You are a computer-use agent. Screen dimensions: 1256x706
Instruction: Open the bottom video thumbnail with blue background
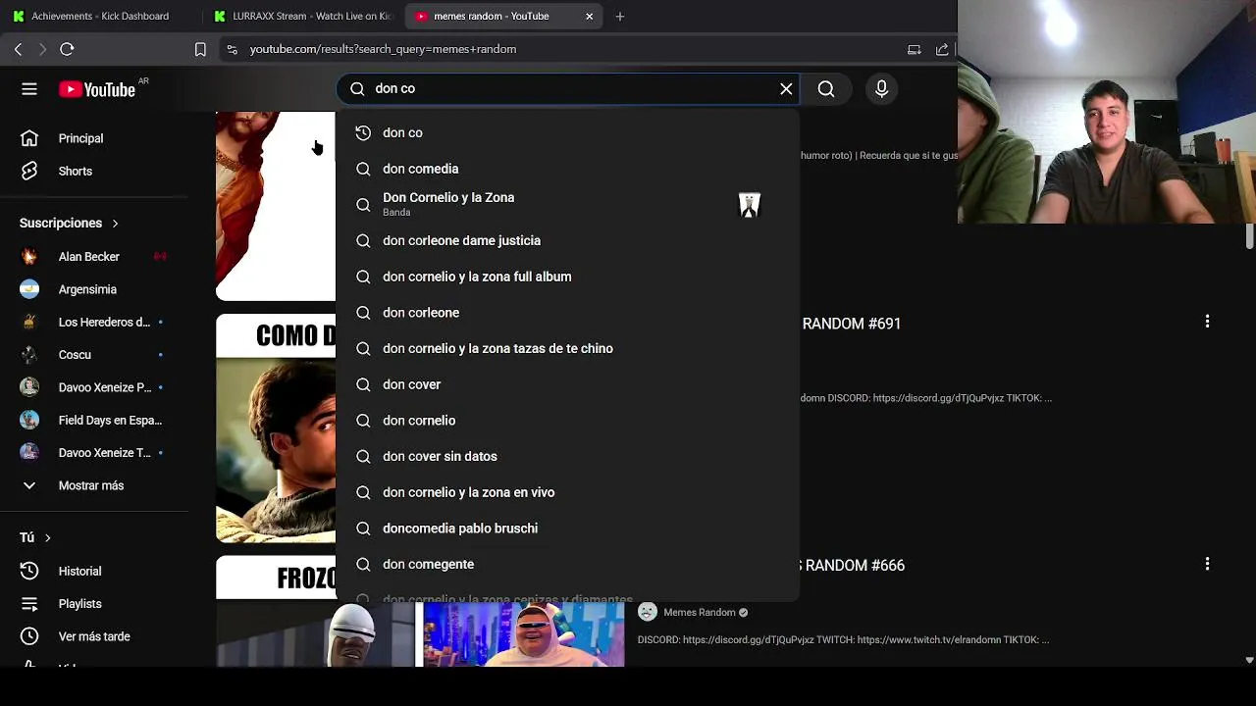[x=523, y=634]
